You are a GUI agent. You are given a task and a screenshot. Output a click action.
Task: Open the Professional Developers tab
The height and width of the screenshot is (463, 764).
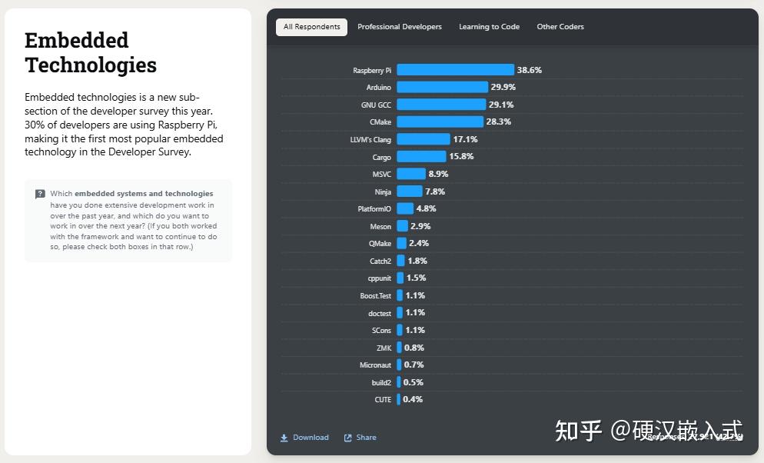click(x=400, y=27)
